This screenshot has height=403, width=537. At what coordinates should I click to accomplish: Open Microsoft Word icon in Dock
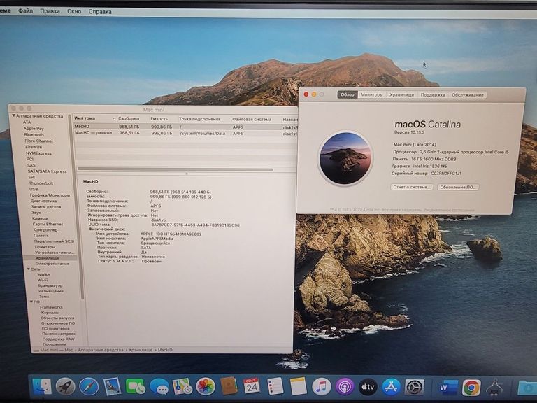pos(448,388)
